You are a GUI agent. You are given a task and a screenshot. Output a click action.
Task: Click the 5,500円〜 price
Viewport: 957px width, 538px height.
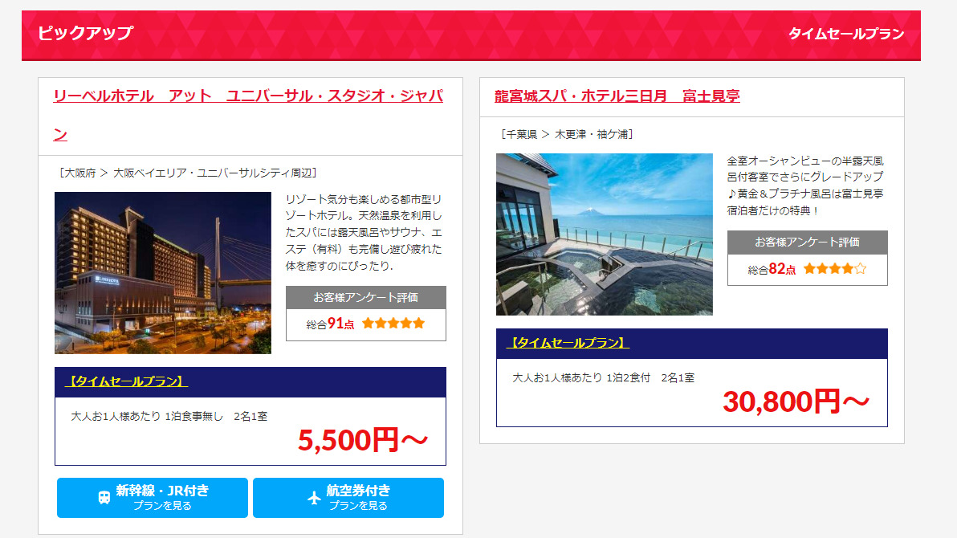[363, 440]
